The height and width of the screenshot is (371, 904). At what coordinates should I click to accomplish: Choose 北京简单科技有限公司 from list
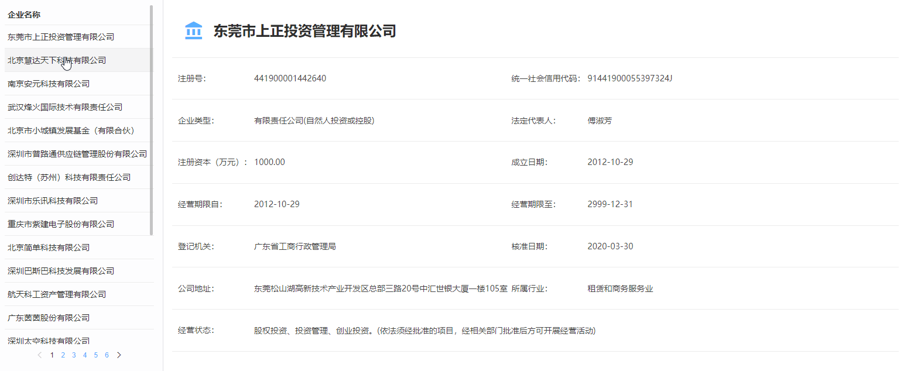[49, 248]
